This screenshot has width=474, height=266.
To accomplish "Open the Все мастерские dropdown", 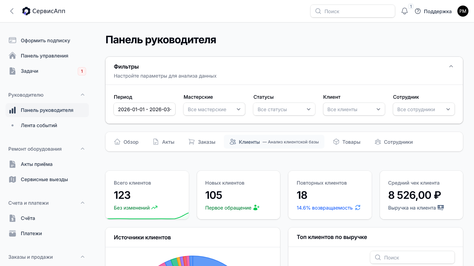I will tap(214, 109).
